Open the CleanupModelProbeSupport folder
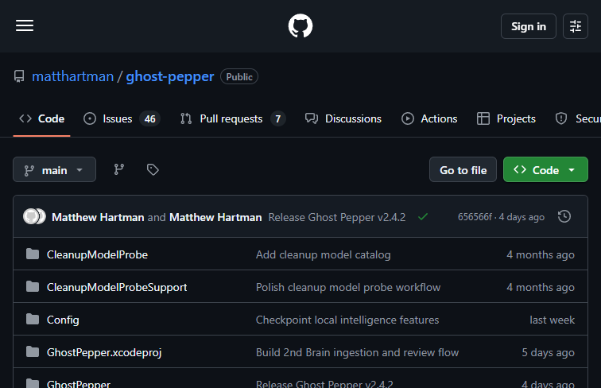Viewport: 601px width, 388px height. click(x=117, y=287)
